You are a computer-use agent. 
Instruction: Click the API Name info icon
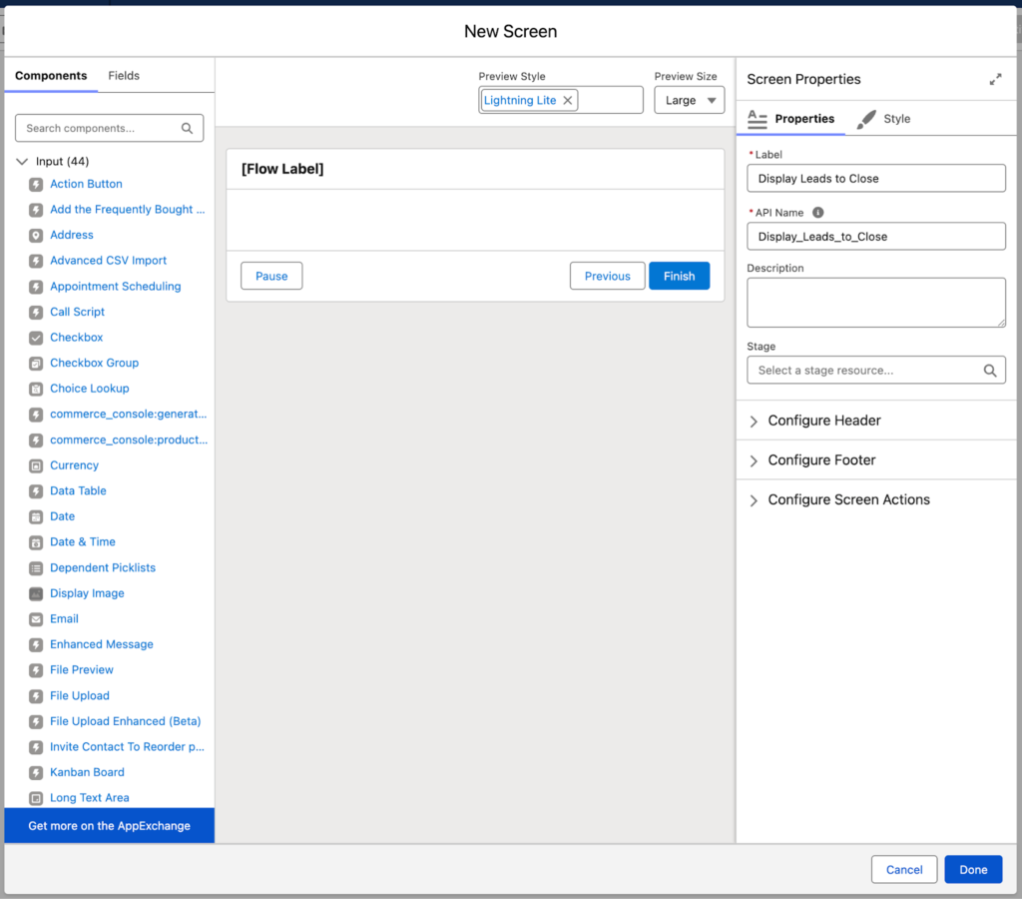818,212
